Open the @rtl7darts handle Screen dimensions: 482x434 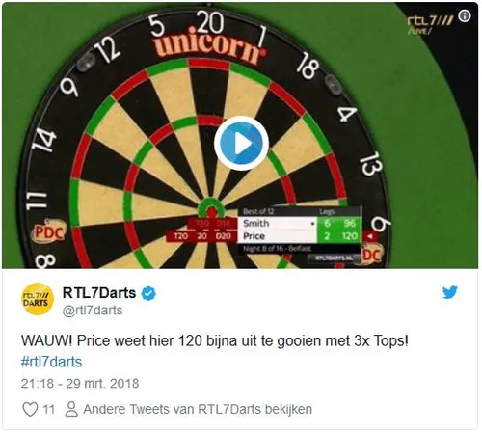coord(93,311)
